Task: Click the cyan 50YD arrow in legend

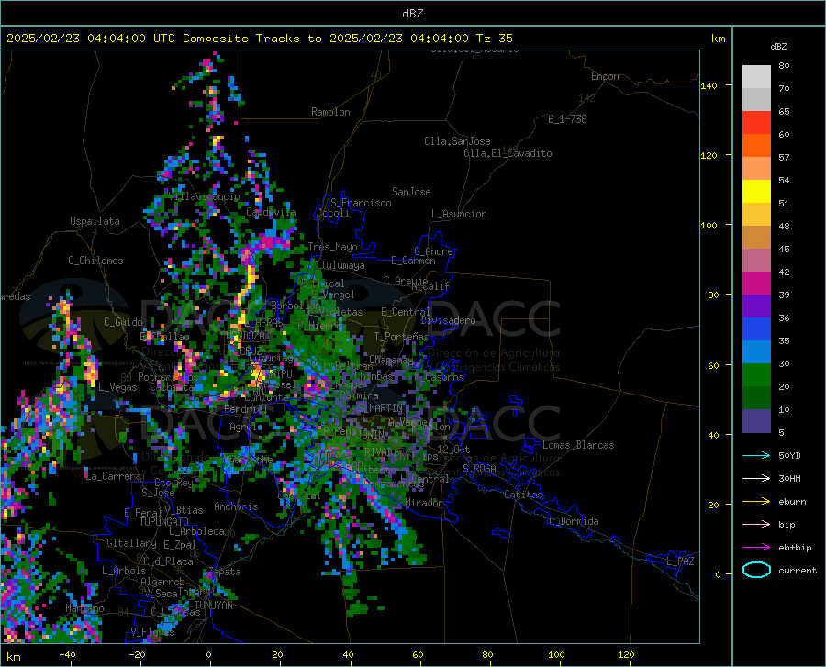Action: point(756,455)
